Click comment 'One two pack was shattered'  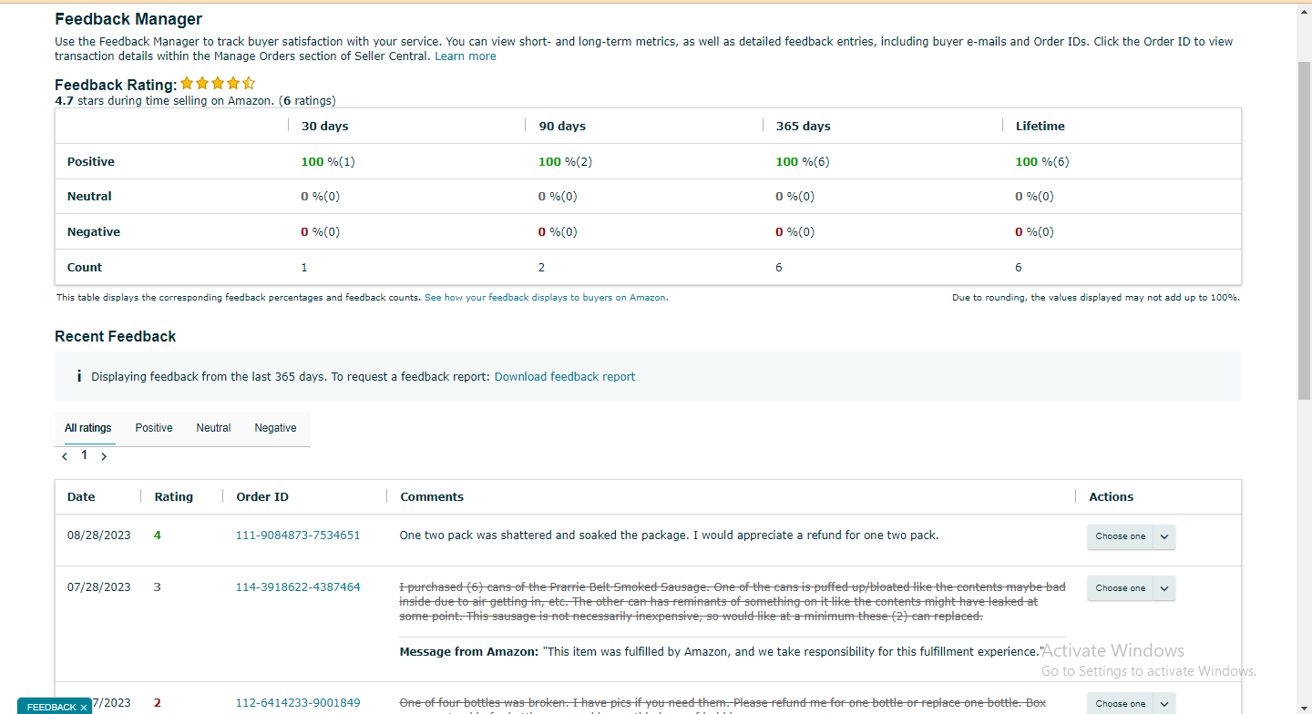click(x=669, y=535)
